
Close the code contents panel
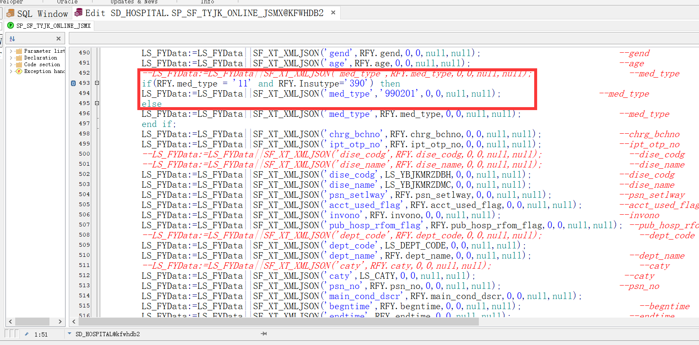[x=58, y=39]
